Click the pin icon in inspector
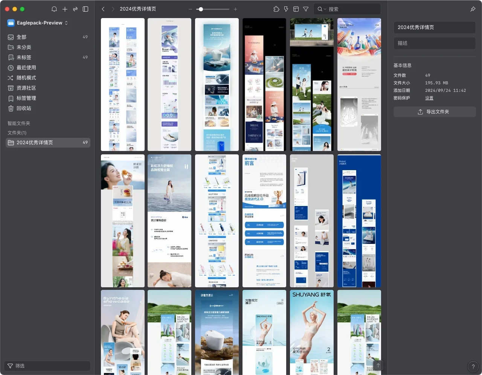The image size is (482, 375). [x=473, y=9]
